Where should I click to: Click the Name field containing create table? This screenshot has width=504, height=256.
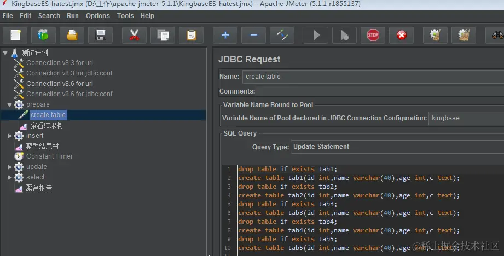coord(373,77)
